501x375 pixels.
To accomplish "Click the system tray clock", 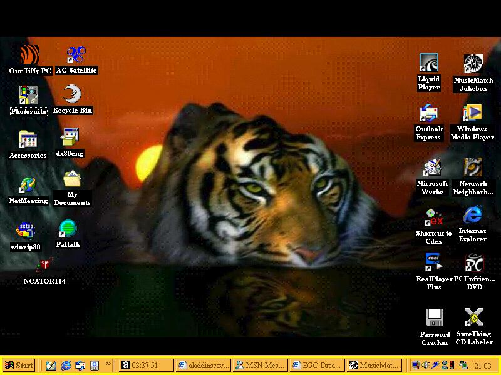I will (482, 366).
